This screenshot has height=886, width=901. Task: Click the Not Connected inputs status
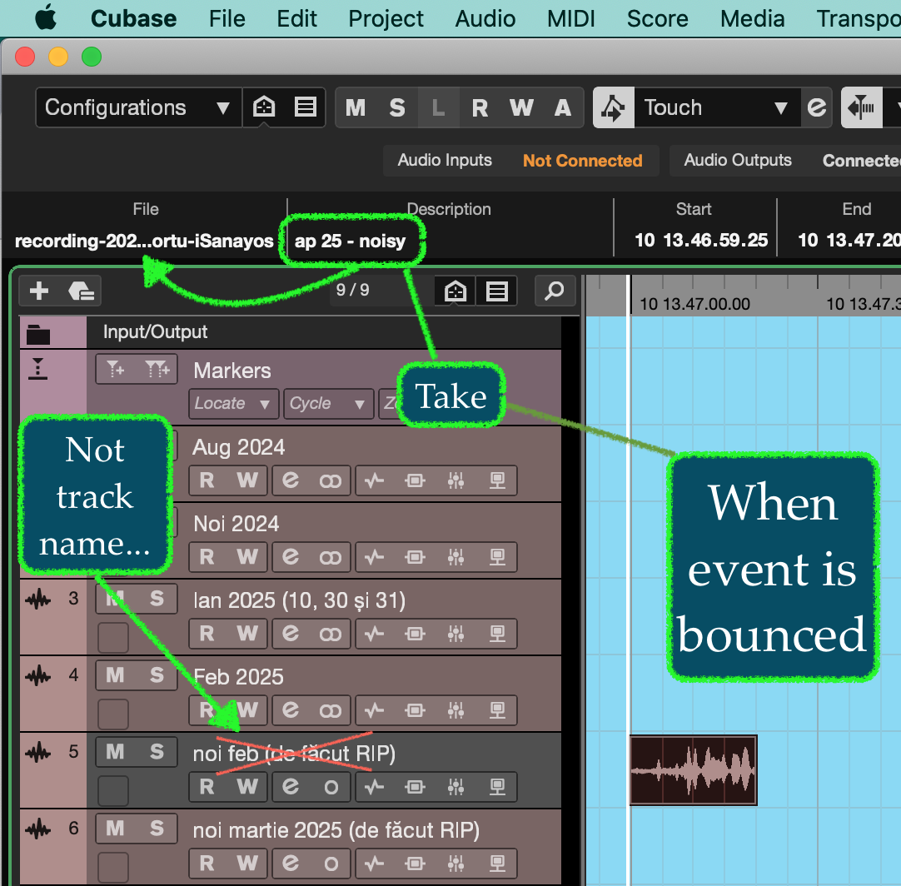583,161
